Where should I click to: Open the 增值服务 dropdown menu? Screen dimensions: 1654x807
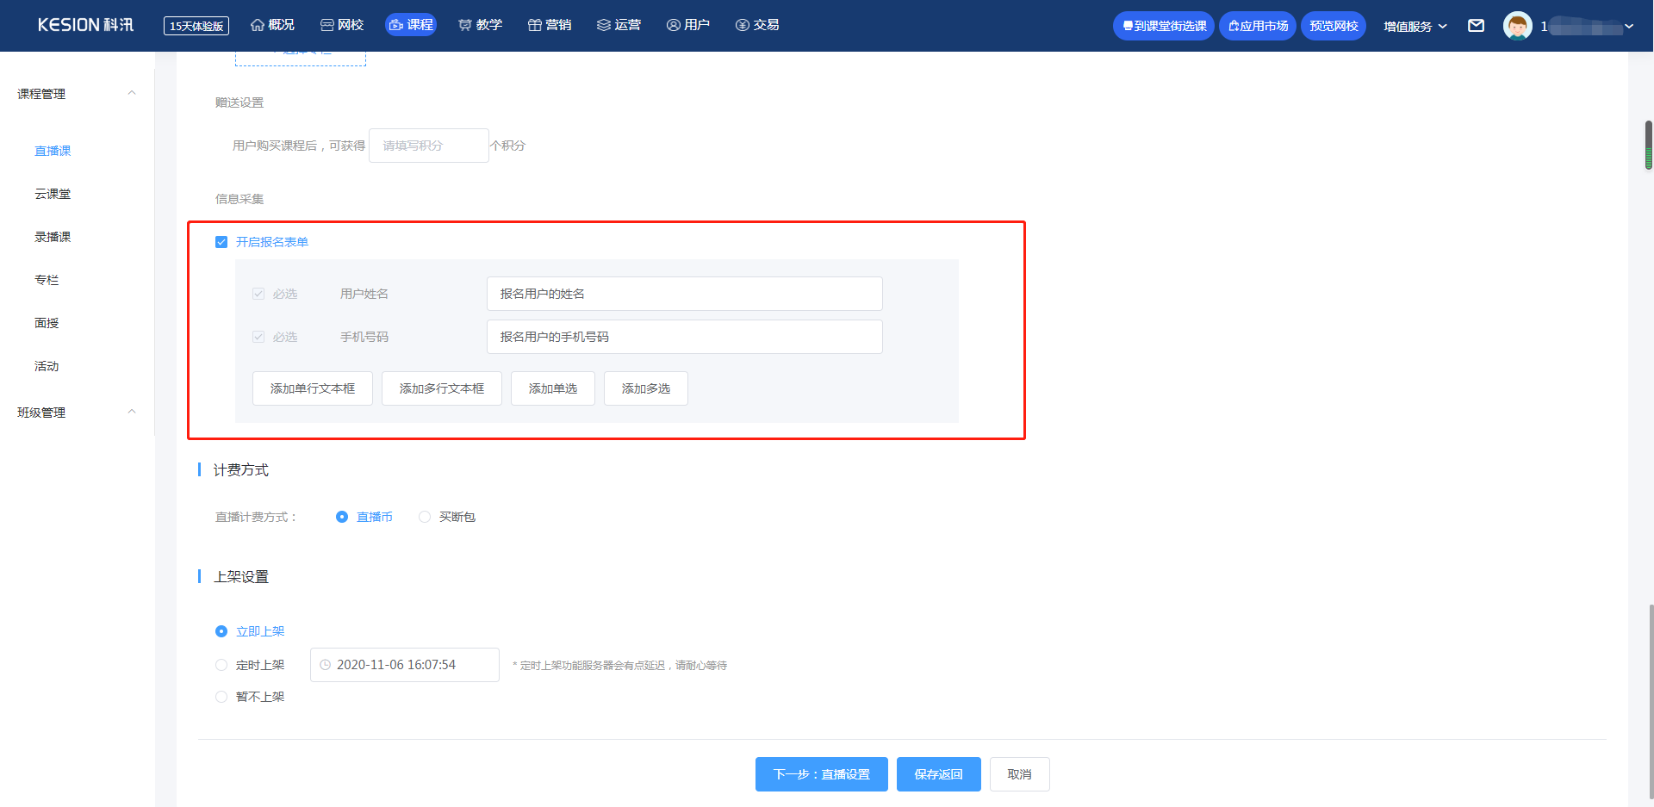1415,26
